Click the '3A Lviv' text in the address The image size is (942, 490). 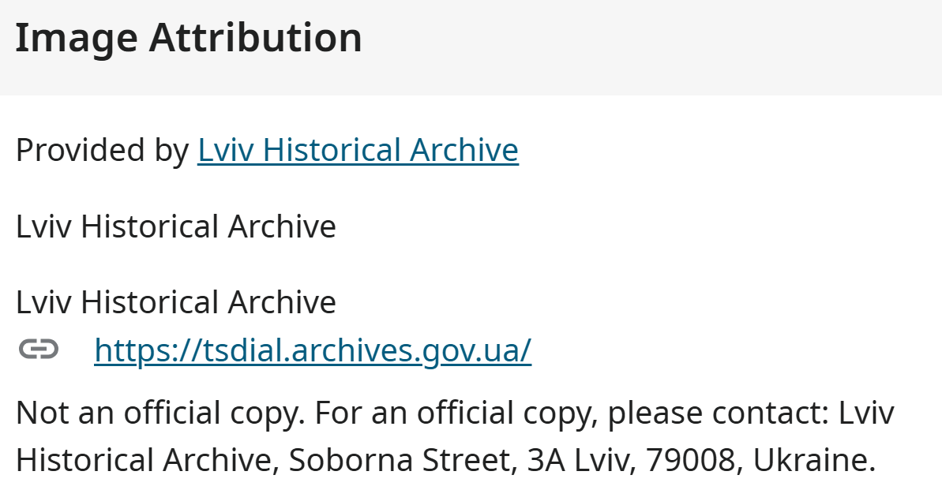tap(582, 461)
